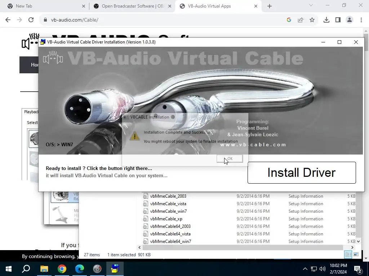Open Windows search from taskbar
The width and height of the screenshot is (369, 276).
[26, 269]
